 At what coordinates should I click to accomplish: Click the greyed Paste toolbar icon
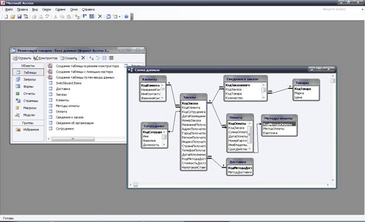pos(69,16)
